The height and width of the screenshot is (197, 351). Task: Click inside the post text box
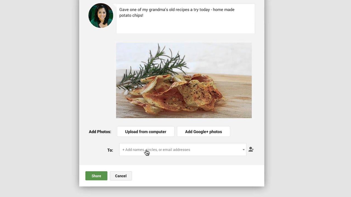coord(185,19)
